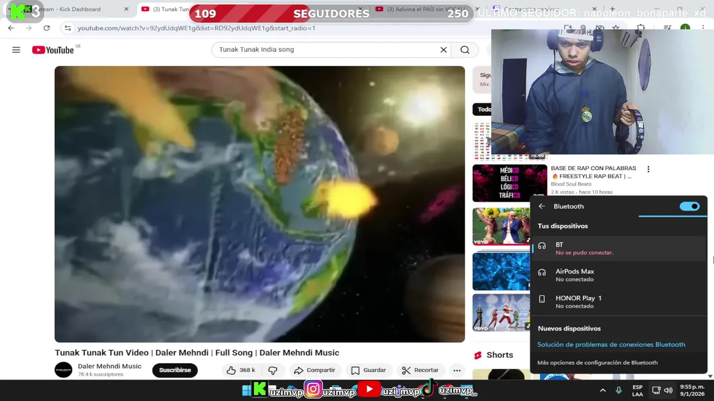714x401 pixels.
Task: Go to the YouTube home logo
Action: click(53, 50)
